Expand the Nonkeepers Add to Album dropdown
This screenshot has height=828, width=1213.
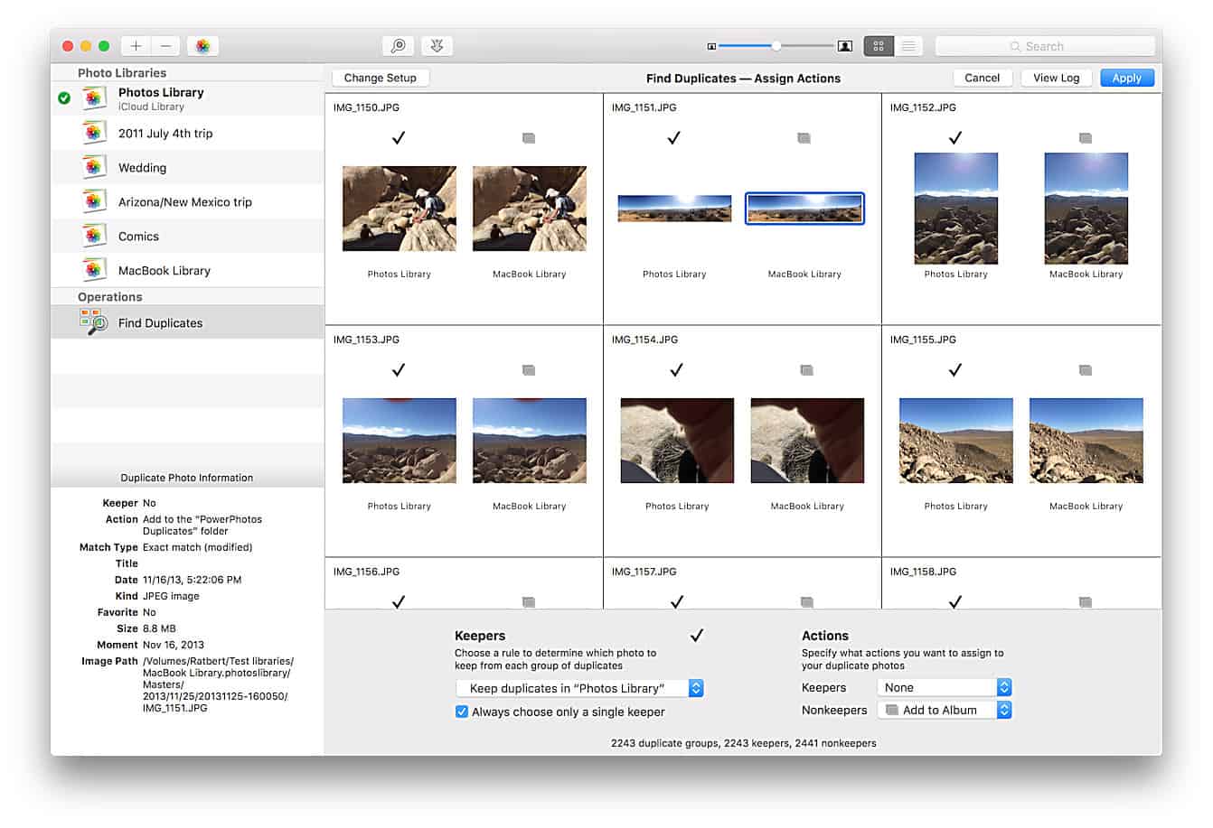[944, 711]
